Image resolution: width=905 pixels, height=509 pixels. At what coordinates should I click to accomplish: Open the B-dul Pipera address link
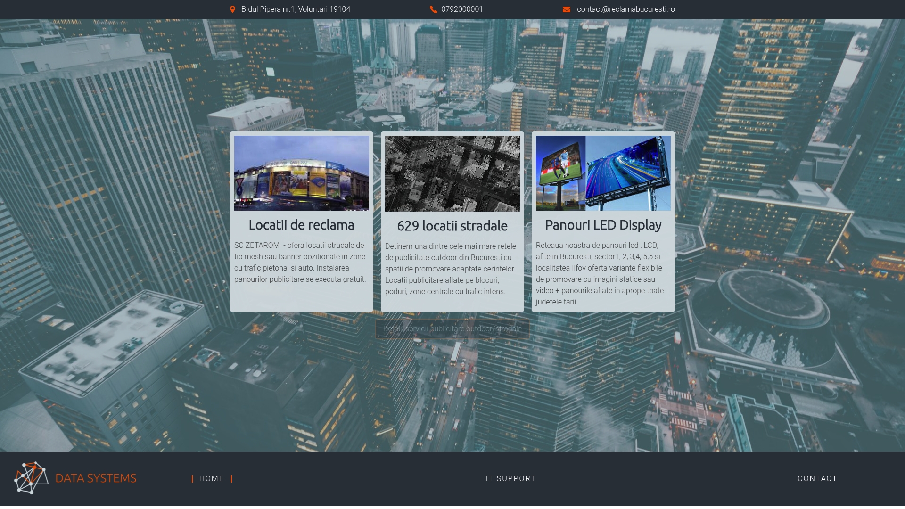click(x=296, y=9)
